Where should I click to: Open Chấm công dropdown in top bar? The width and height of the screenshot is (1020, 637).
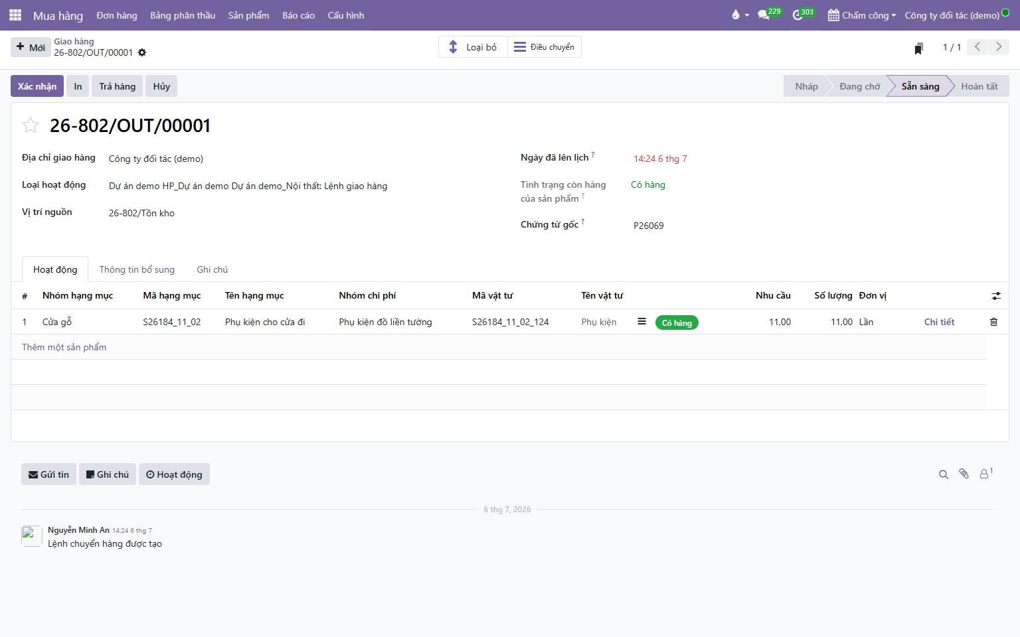[x=862, y=15]
